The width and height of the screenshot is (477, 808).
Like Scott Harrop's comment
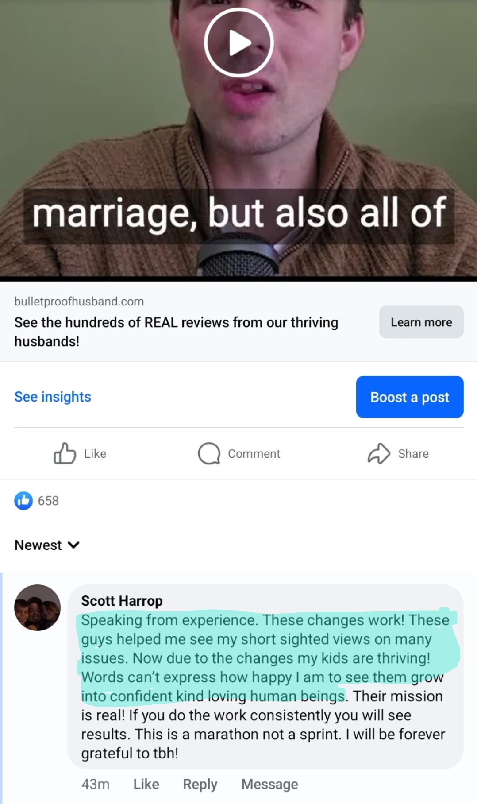pos(146,784)
